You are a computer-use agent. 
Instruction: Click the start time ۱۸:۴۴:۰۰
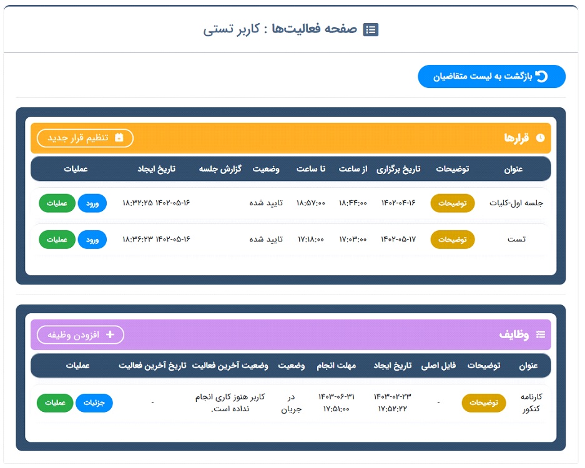(353, 203)
